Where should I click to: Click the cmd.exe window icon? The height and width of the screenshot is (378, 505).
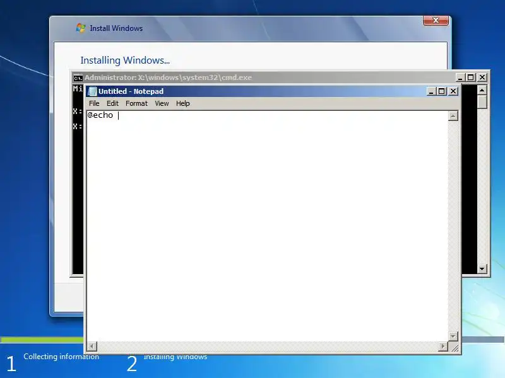(x=78, y=77)
